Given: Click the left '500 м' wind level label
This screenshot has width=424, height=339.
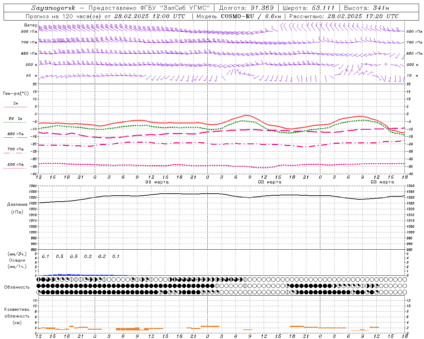Looking at the screenshot, I should [x=31, y=65].
